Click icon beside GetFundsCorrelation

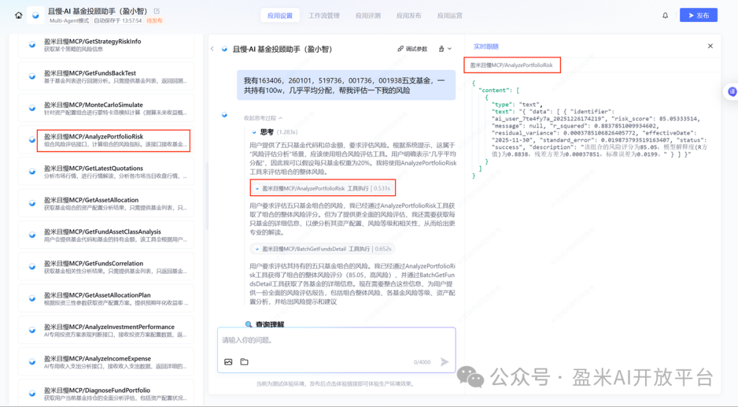(32, 266)
